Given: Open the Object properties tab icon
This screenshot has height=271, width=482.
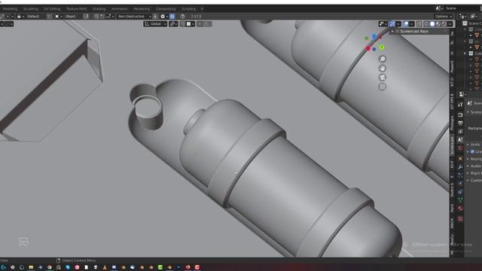Looking at the screenshot, I should (x=460, y=159).
